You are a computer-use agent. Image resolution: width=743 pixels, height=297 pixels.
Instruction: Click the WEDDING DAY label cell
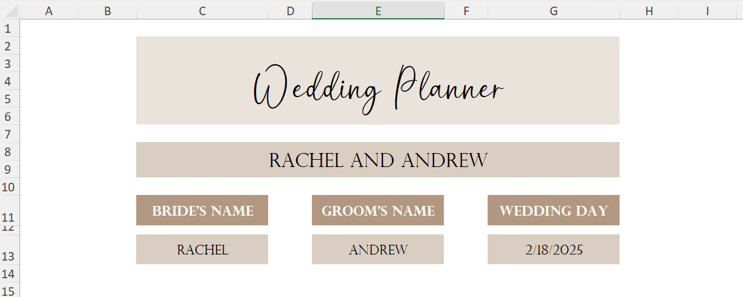[x=553, y=210]
